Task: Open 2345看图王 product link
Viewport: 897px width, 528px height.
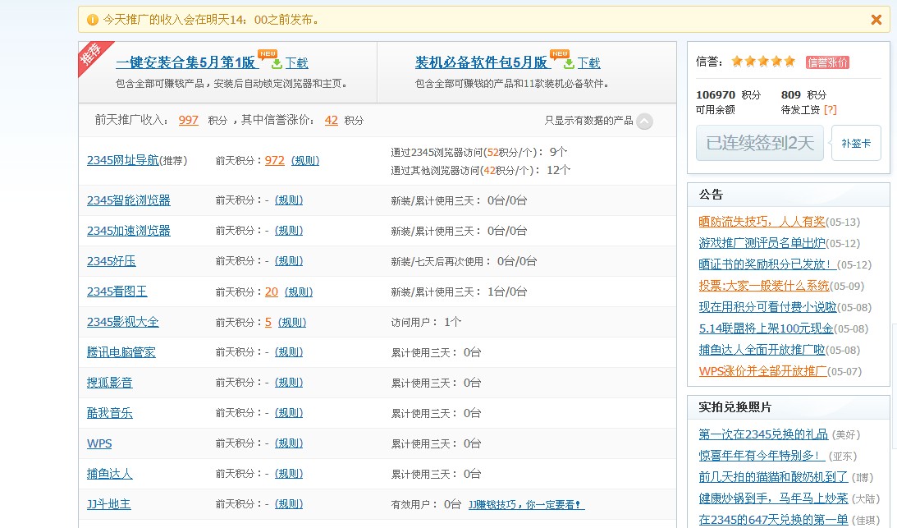Action: click(117, 292)
